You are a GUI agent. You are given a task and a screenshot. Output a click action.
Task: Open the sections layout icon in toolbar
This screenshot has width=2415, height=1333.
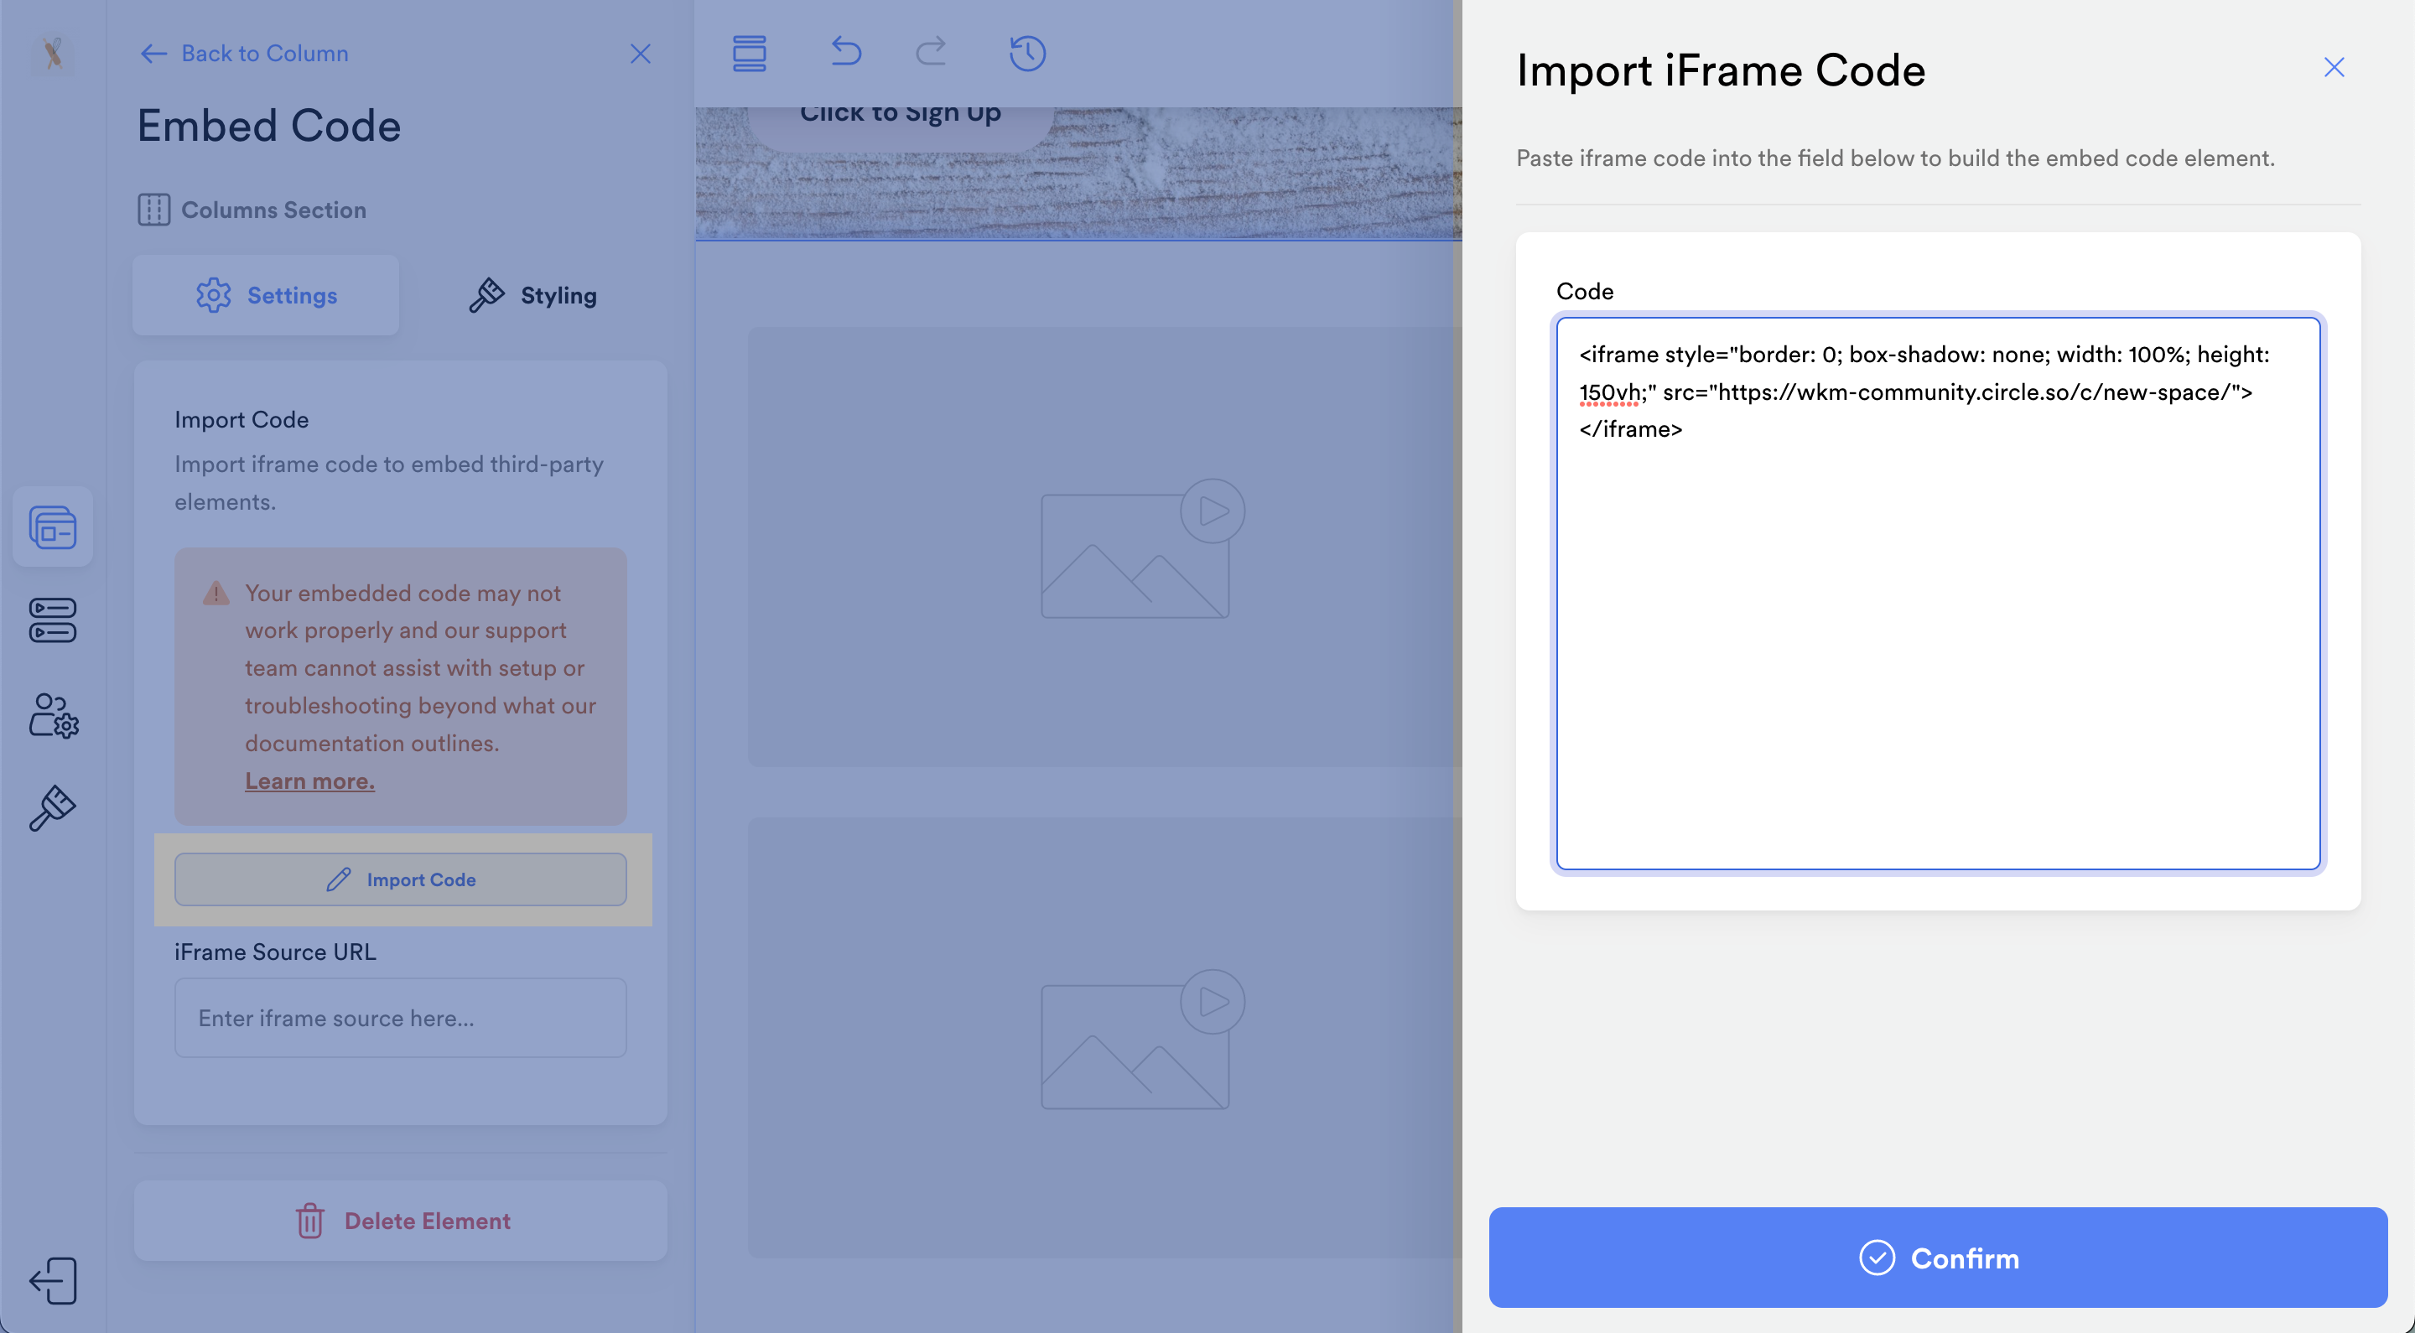(x=749, y=54)
